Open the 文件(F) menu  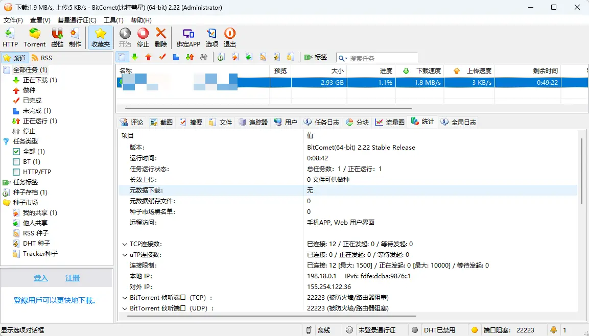(x=13, y=20)
